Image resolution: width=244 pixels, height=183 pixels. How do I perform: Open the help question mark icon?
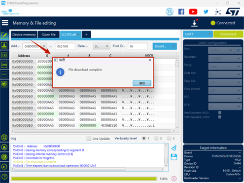pos(4,177)
